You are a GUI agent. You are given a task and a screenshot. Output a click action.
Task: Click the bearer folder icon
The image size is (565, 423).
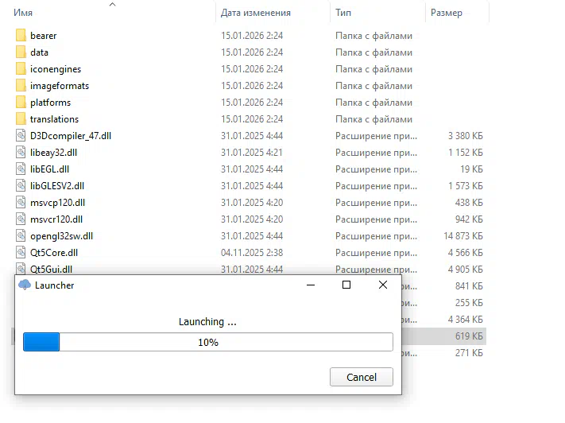coord(21,36)
